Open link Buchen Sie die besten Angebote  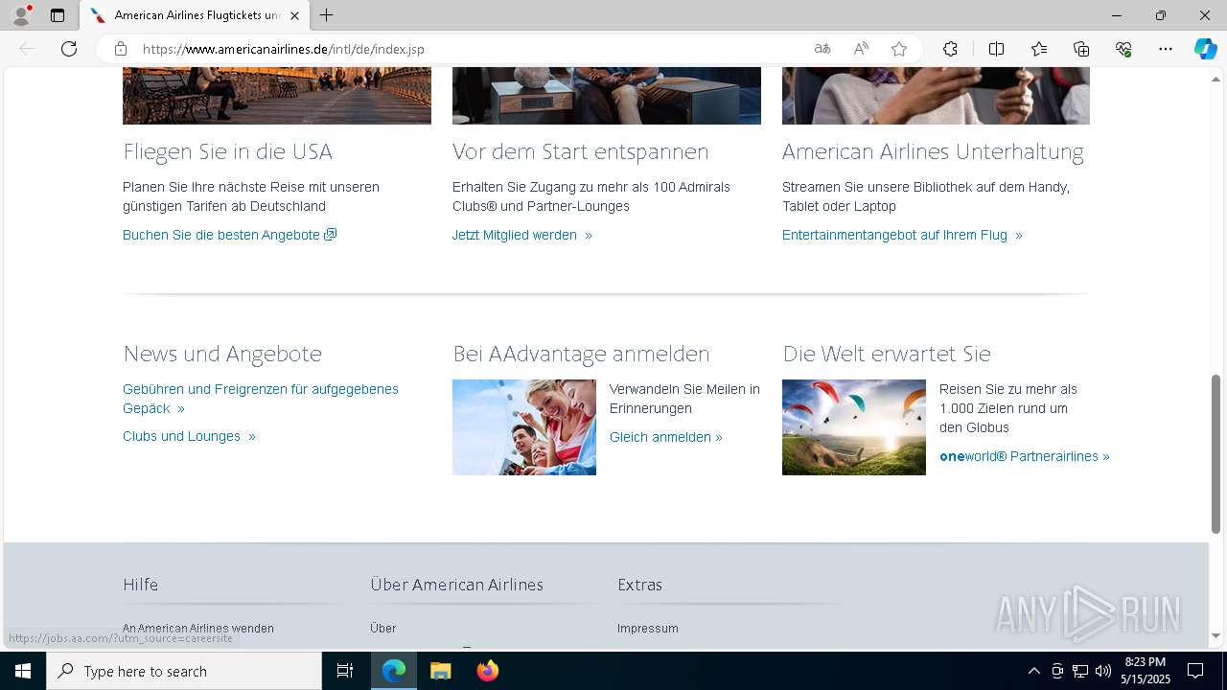point(229,235)
